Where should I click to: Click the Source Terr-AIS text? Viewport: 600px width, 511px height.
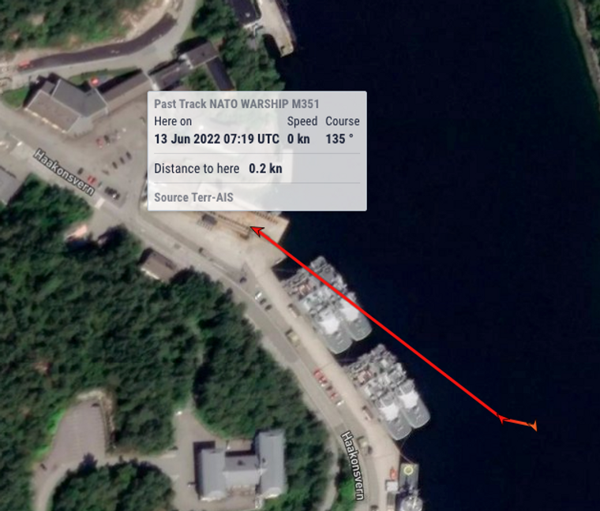pos(193,198)
